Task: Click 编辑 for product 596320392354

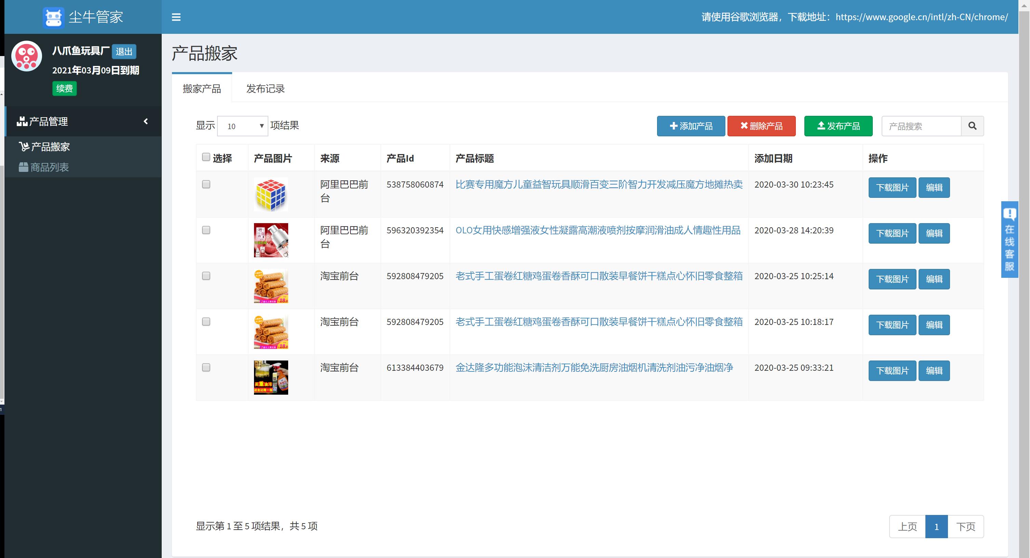Action: click(x=934, y=233)
